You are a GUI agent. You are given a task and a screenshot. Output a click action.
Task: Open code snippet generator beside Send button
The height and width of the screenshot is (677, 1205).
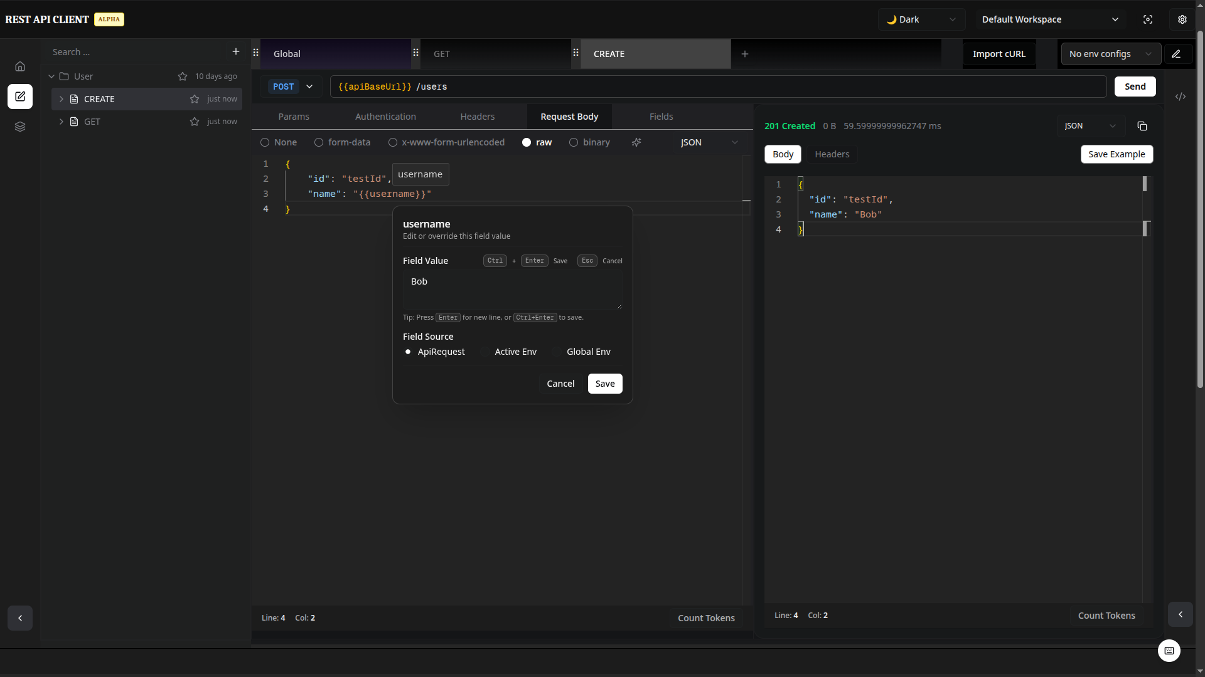coord(1181,97)
